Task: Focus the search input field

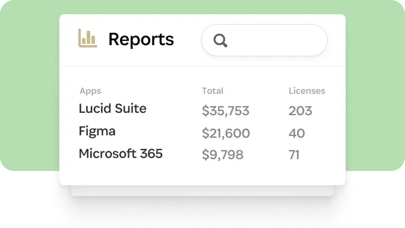Action: click(x=264, y=40)
